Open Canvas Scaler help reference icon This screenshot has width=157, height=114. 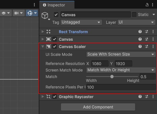pos(140,47)
